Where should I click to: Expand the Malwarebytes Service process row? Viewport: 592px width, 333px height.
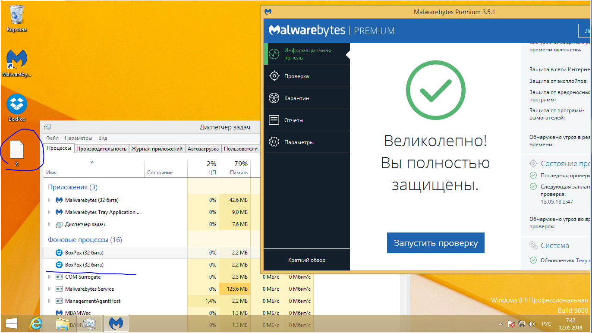49,289
